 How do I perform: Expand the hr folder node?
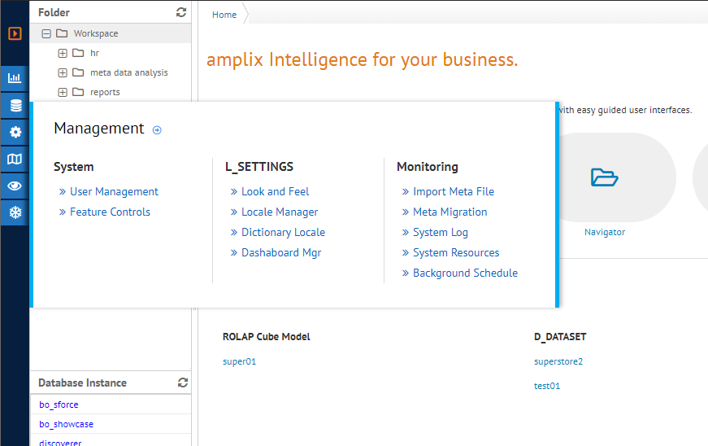63,53
